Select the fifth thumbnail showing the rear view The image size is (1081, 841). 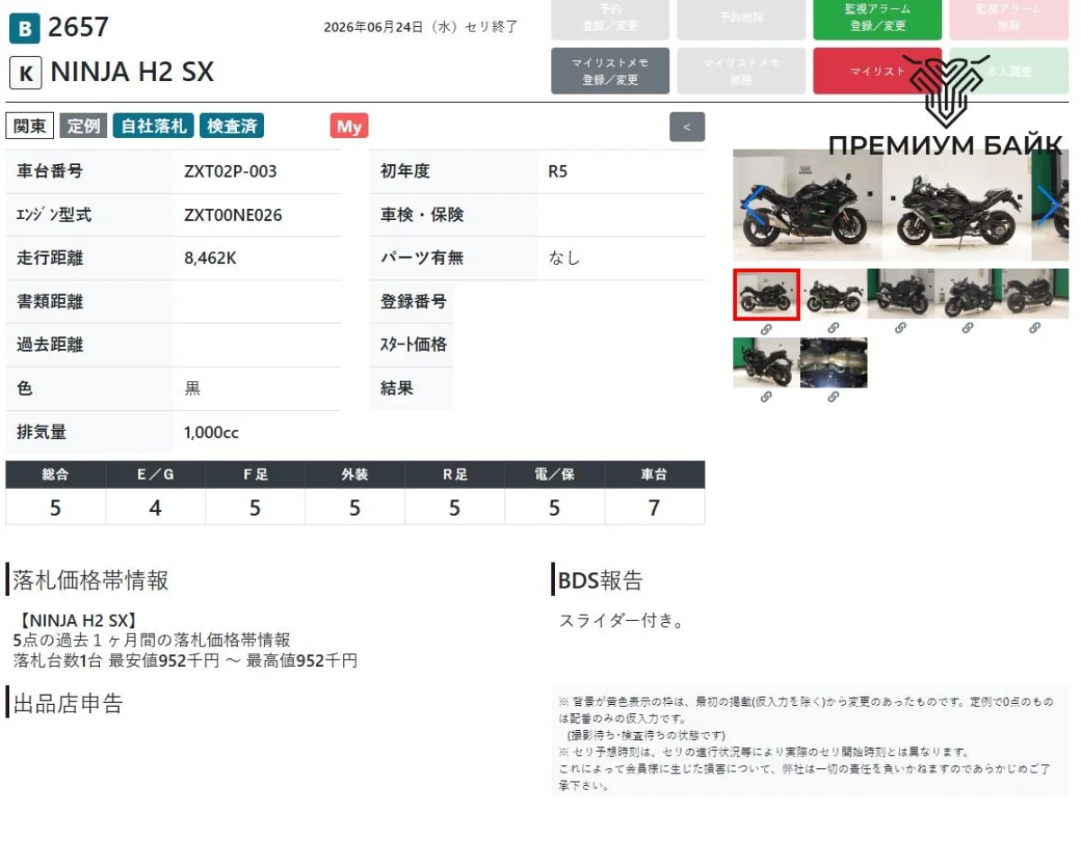(1036, 294)
